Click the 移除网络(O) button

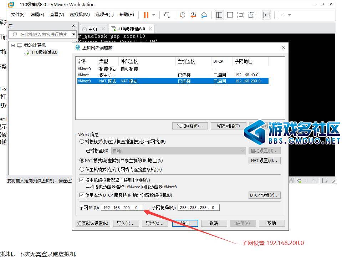(228, 126)
